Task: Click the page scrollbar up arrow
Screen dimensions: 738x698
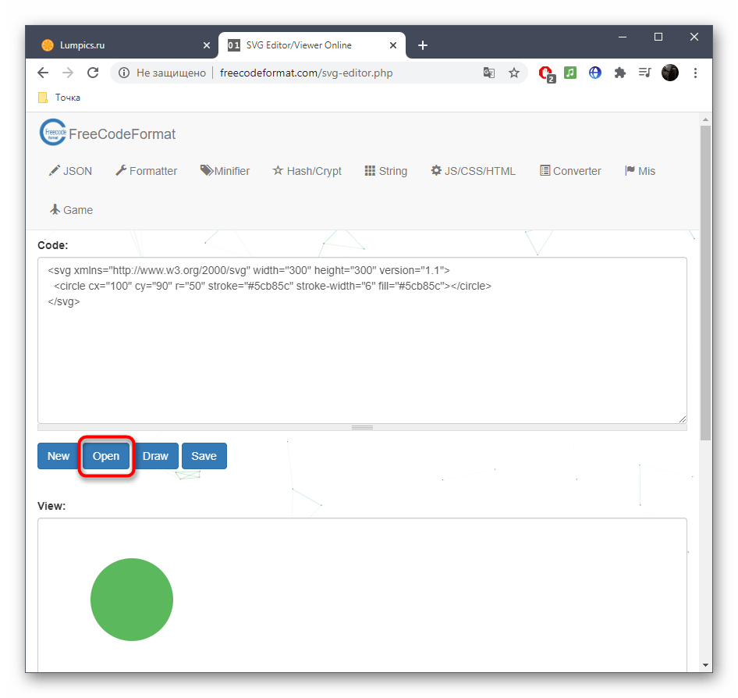Action: pos(705,119)
